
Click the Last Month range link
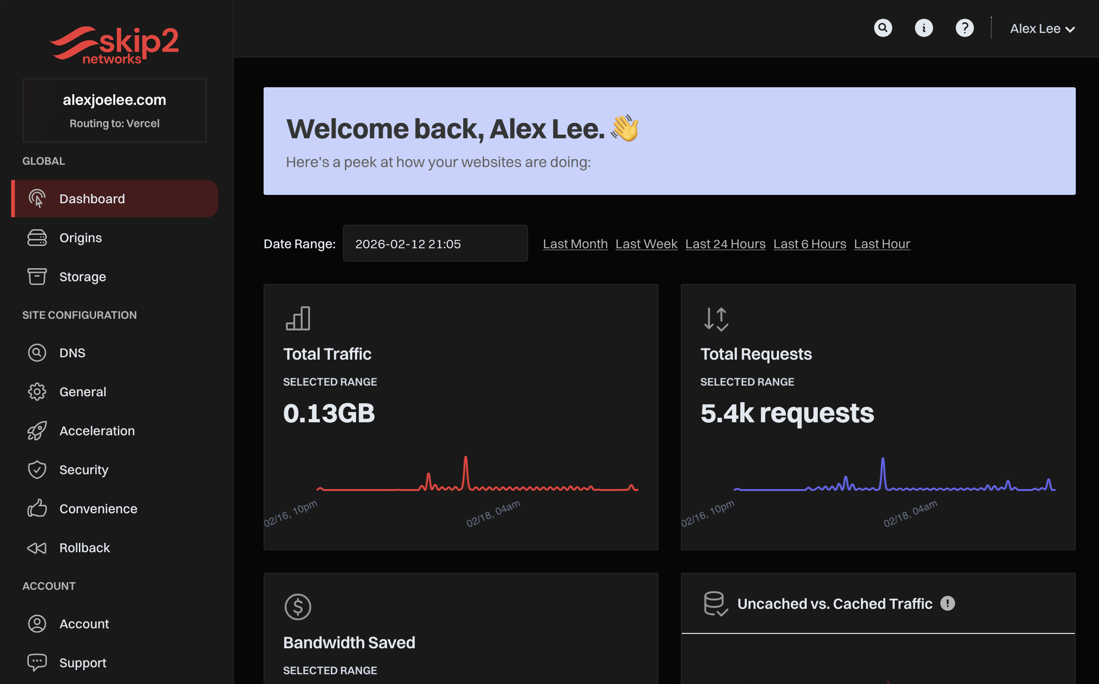(575, 244)
